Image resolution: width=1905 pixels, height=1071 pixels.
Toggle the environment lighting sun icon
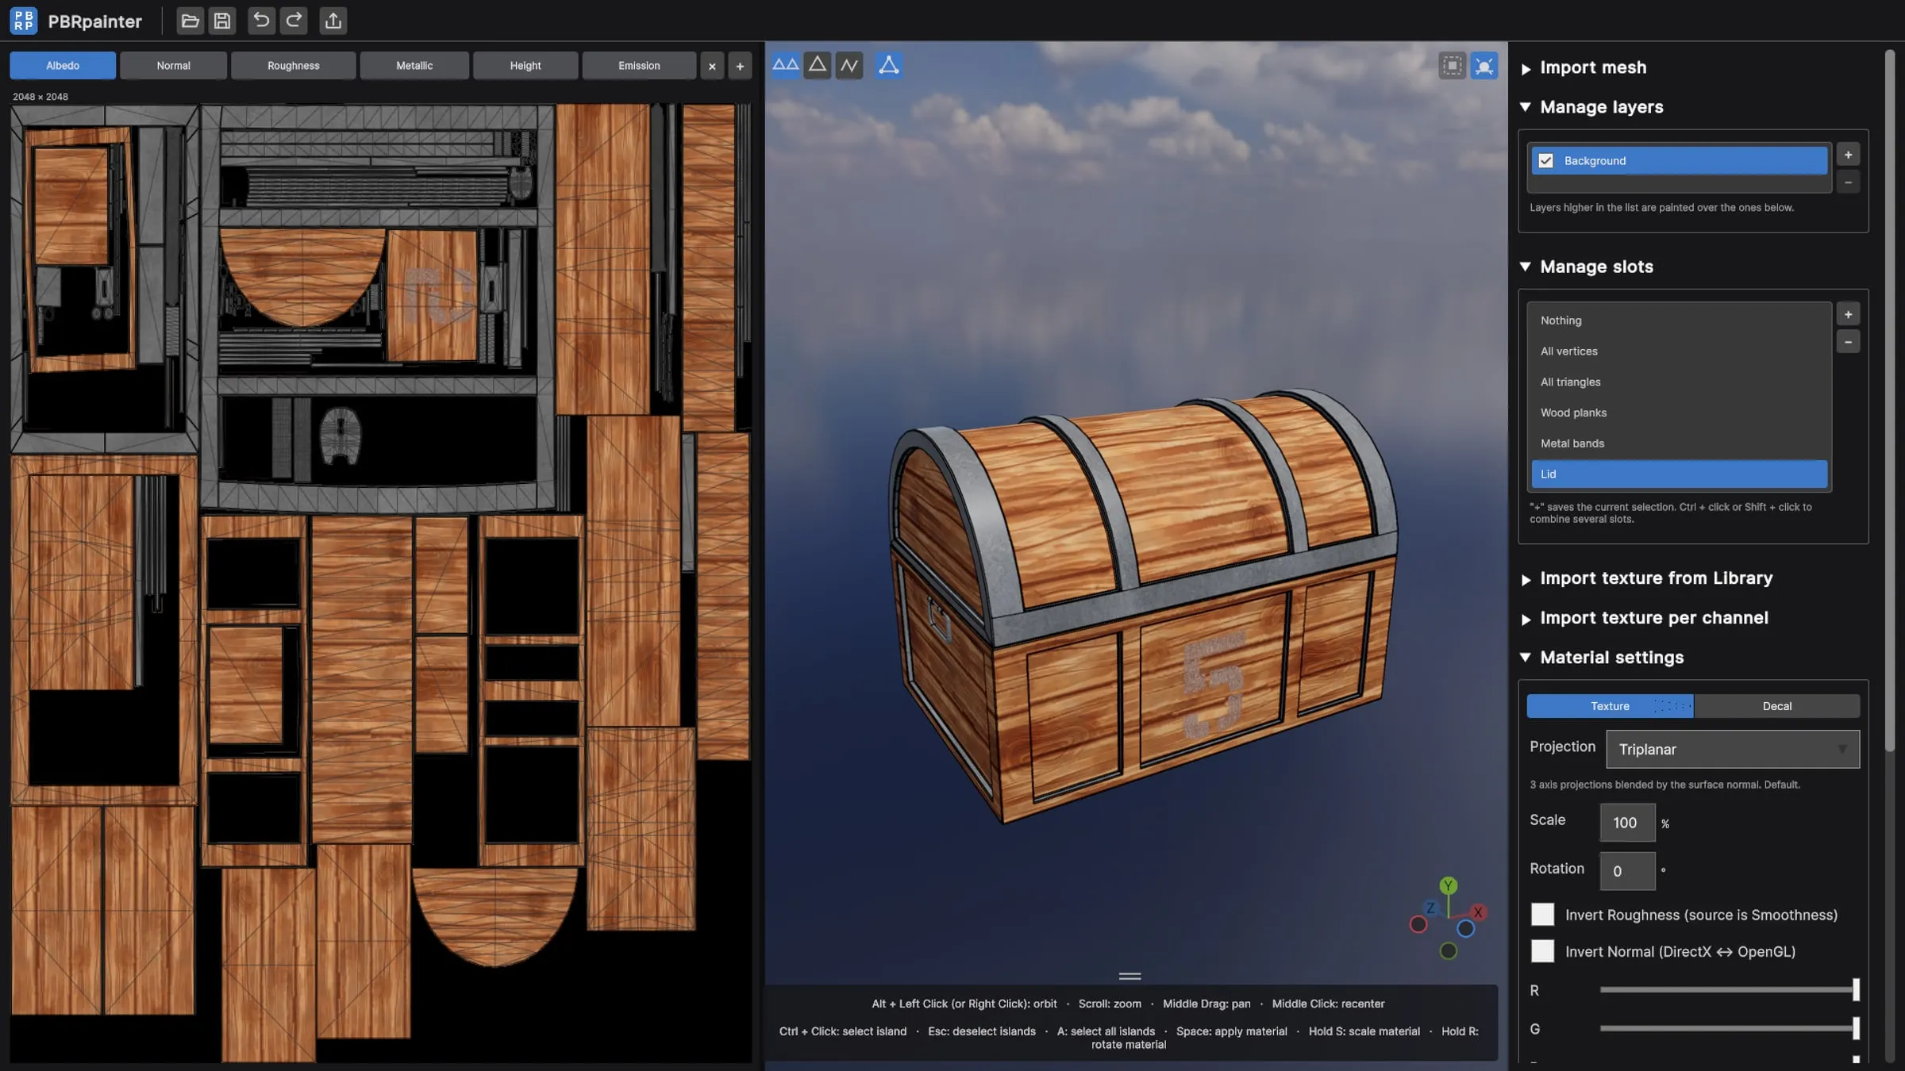click(x=1484, y=65)
